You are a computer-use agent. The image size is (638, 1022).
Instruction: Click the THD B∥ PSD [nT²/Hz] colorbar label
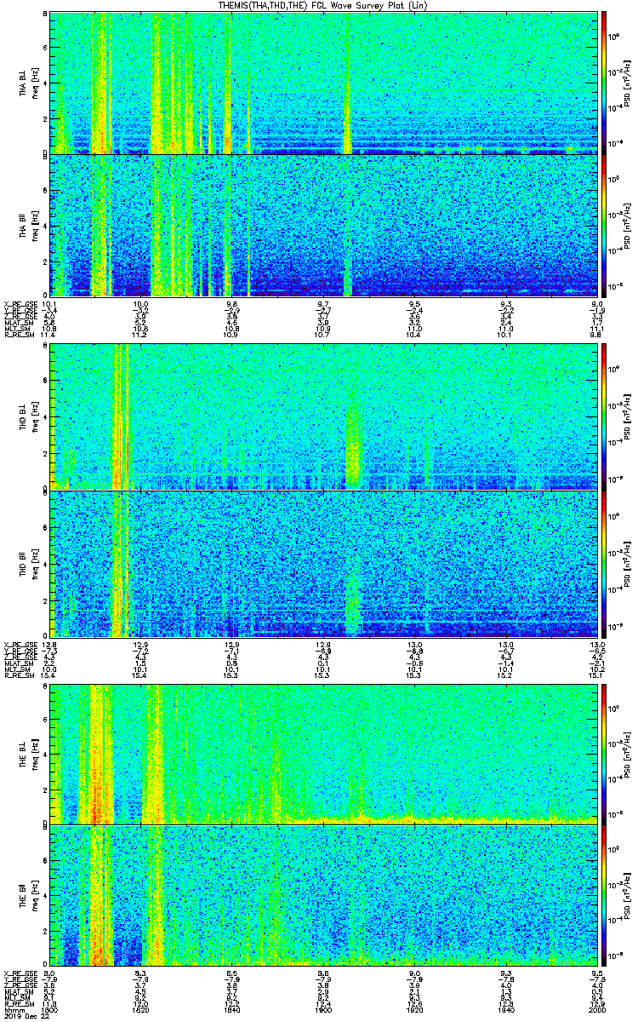[x=628, y=563]
